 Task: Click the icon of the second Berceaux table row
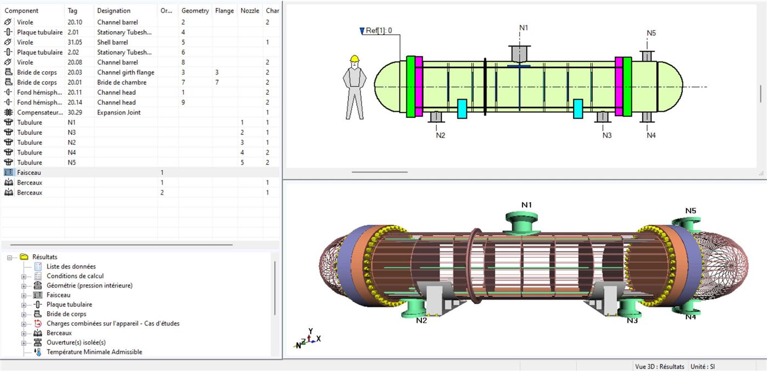[x=8, y=192]
